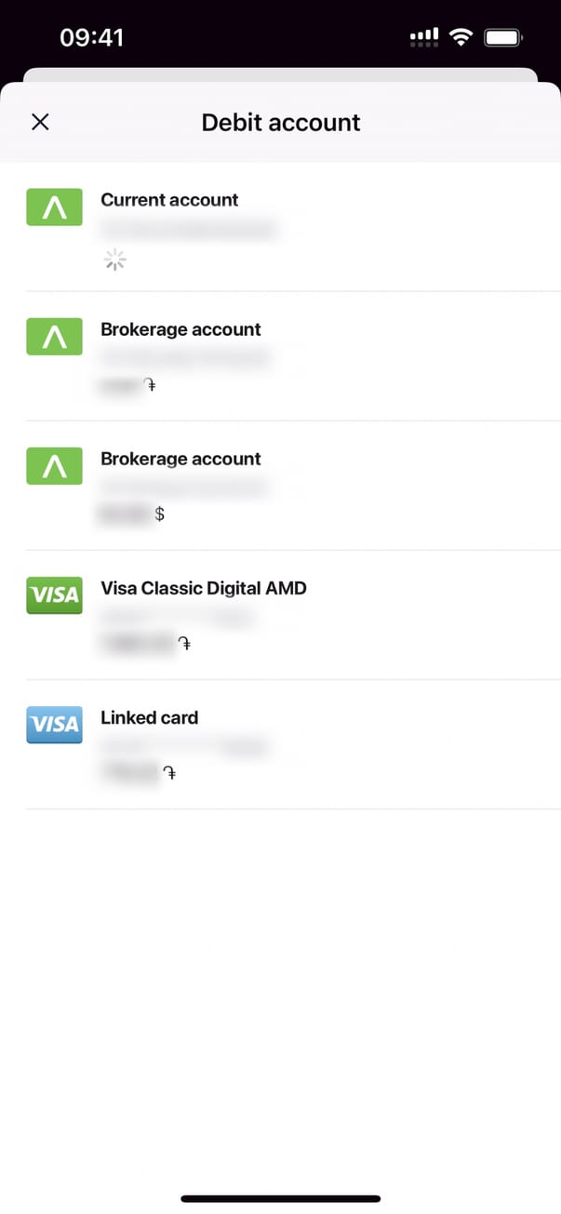Tap the Current account green logo icon
Image resolution: width=561 pixels, height=1214 pixels.
pos(54,208)
